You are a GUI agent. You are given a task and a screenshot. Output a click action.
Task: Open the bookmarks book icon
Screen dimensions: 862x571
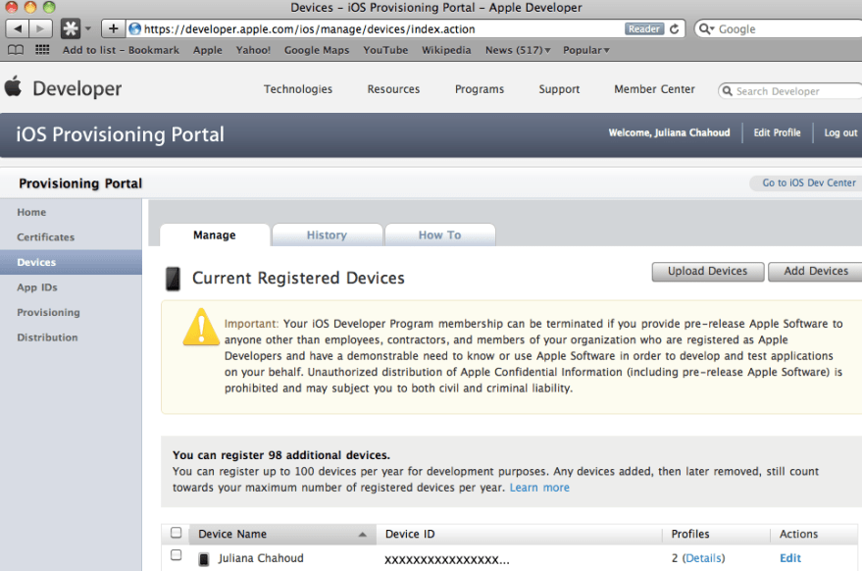pyautogui.click(x=16, y=50)
